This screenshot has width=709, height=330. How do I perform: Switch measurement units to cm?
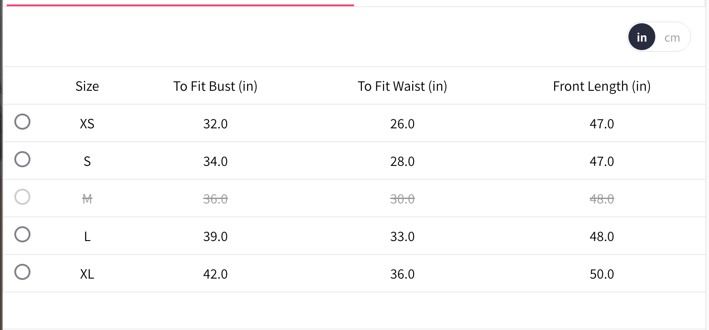pos(672,38)
